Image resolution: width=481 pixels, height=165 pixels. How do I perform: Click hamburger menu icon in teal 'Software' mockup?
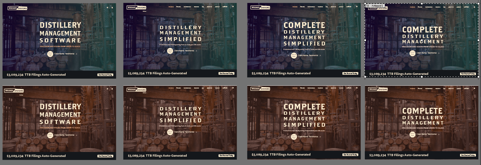coord(108,8)
